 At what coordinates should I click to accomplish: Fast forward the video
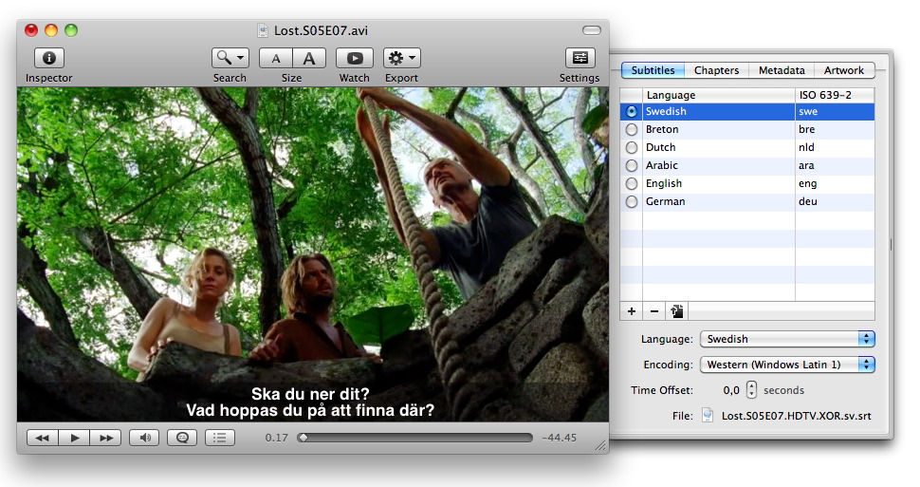(x=105, y=438)
